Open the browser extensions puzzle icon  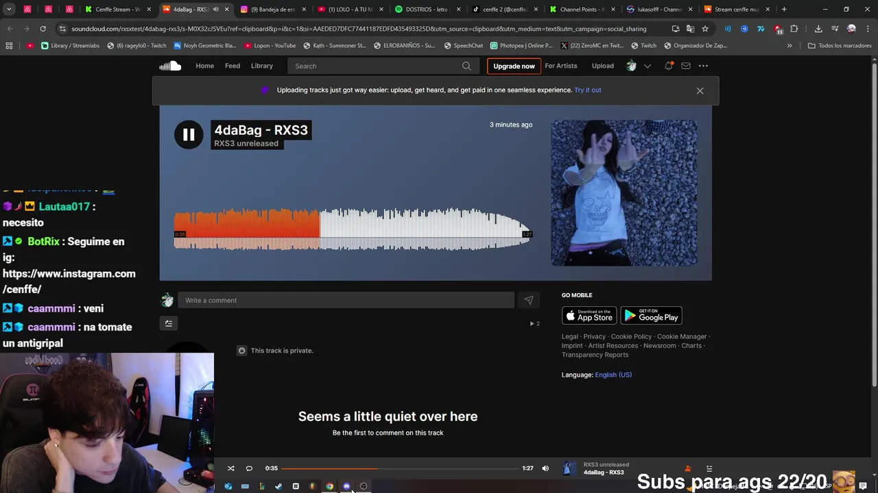point(794,29)
